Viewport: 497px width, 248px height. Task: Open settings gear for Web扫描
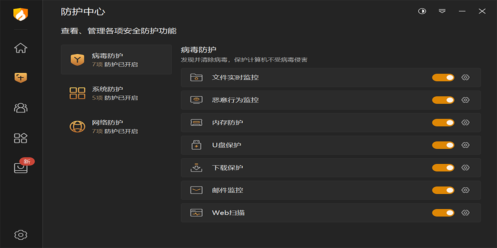(466, 212)
